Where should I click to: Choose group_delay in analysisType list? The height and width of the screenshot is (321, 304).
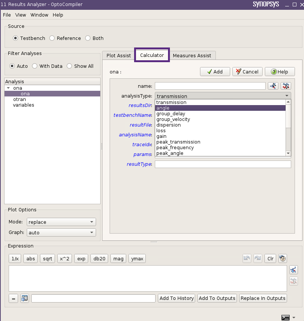pos(220,114)
